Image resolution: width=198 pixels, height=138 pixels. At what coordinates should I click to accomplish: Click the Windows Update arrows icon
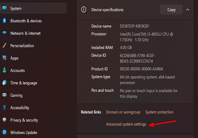click(x=4, y=132)
